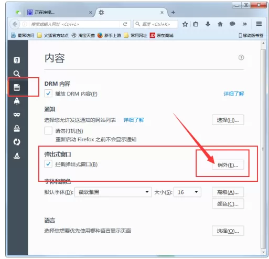The height and width of the screenshot is (259, 269).
Task: Close the settings gear tab
Action: 162,13
